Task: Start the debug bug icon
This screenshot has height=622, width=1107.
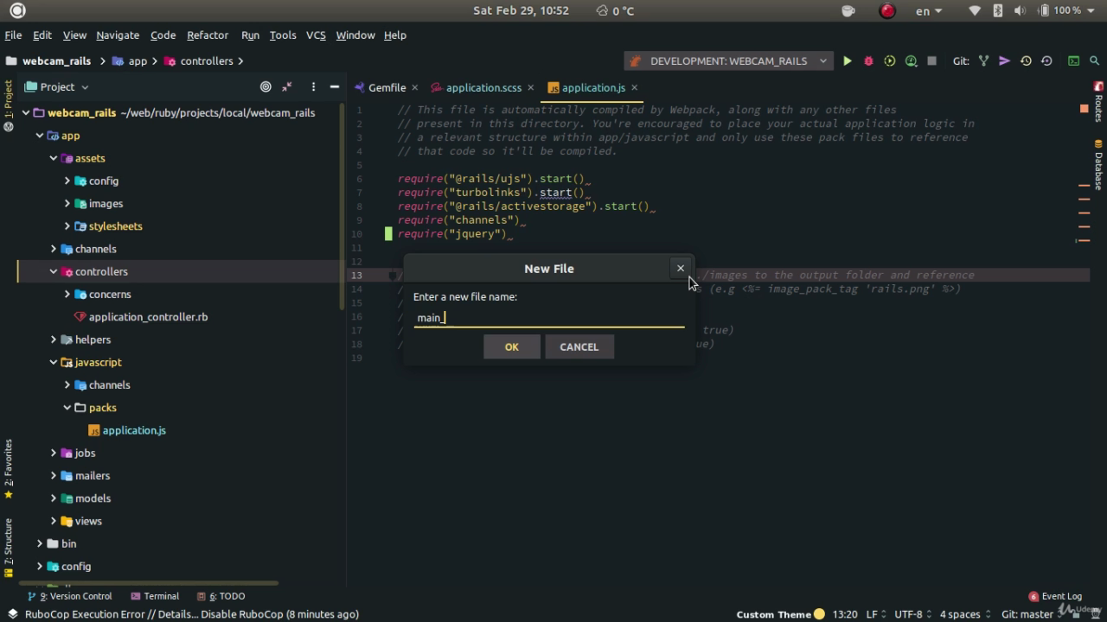Action: (x=868, y=61)
